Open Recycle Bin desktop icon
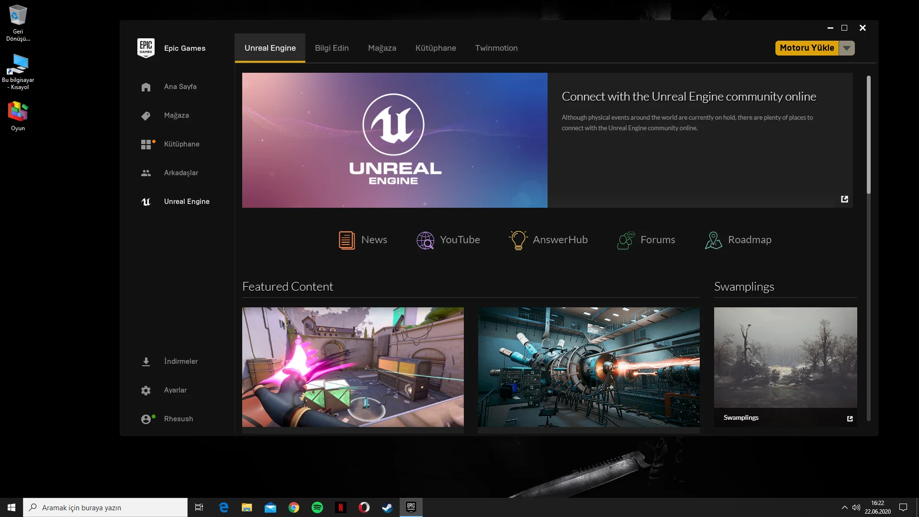919x517 pixels. tap(18, 22)
